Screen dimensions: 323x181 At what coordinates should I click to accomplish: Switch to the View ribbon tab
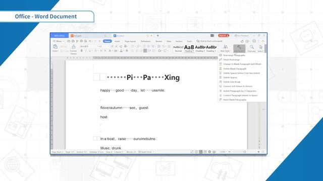(x=169, y=41)
